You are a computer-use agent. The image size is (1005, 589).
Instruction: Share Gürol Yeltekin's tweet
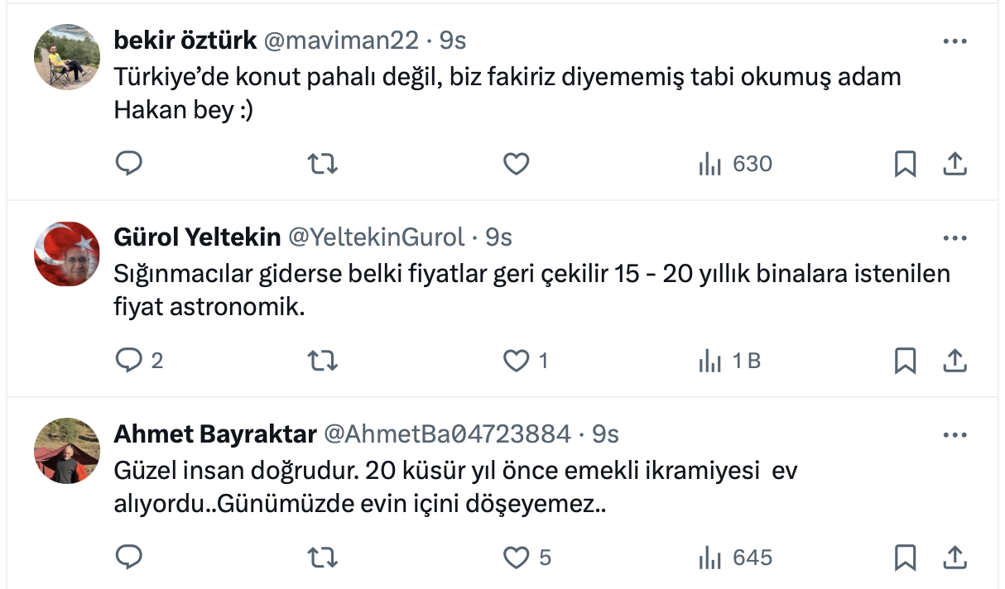pos(955,361)
